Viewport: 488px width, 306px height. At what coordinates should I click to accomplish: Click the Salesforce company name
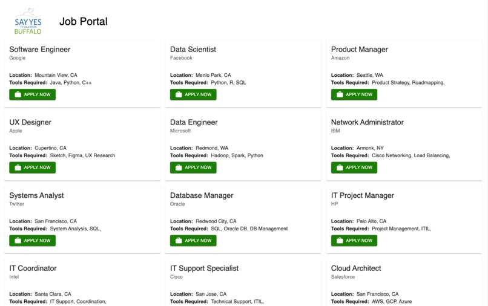(343, 277)
